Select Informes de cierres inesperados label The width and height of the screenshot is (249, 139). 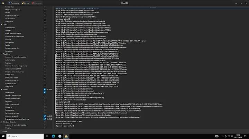pos(16,66)
